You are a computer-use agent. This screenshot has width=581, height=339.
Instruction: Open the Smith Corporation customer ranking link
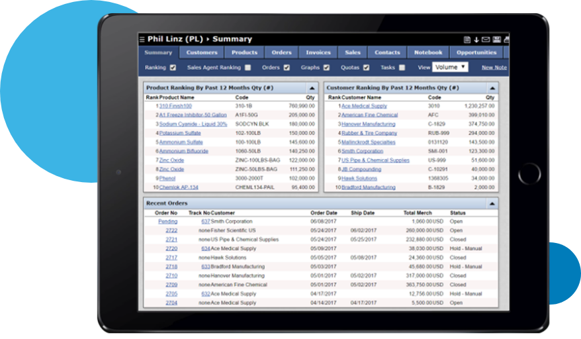click(363, 152)
